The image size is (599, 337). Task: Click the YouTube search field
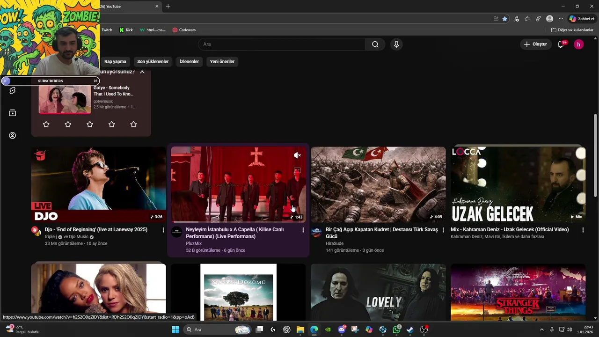pyautogui.click(x=282, y=44)
